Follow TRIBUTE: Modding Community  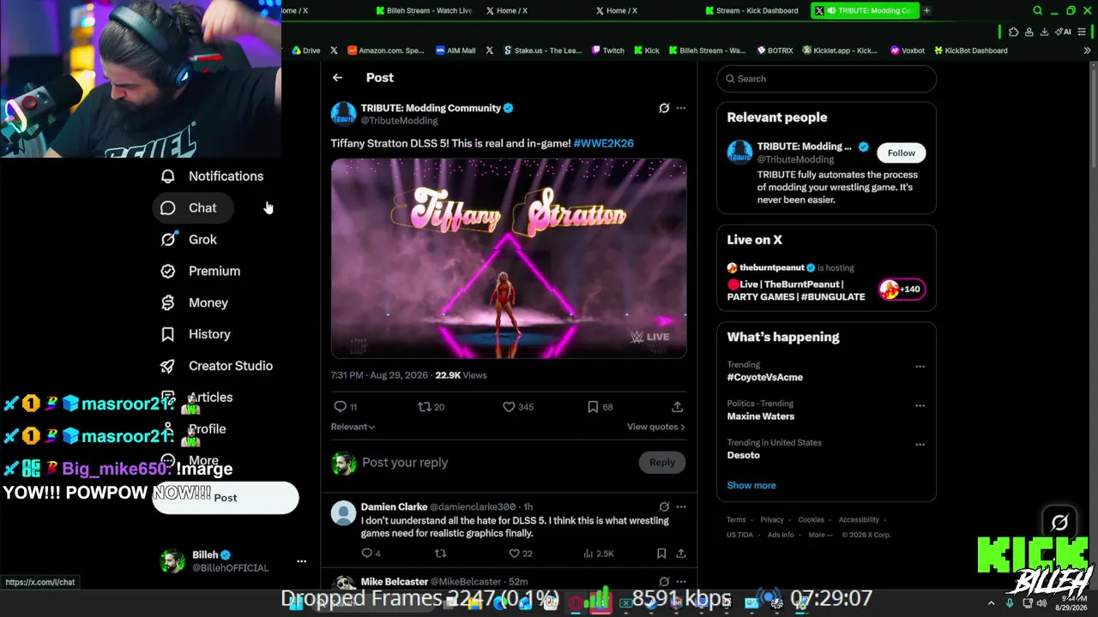coord(901,153)
